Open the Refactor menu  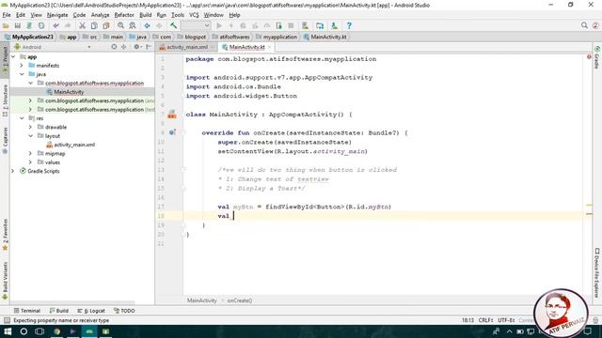click(124, 15)
